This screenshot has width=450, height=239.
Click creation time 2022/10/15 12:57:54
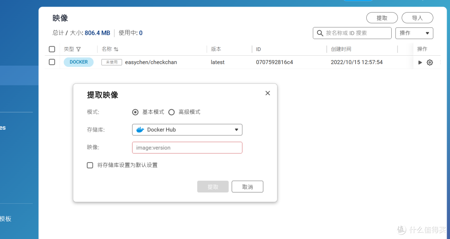(x=357, y=62)
